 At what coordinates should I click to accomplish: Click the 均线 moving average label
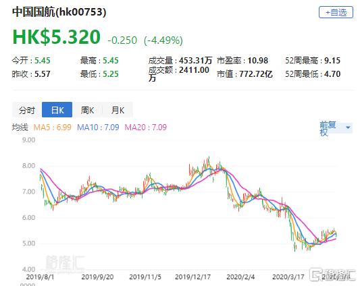tap(20, 127)
